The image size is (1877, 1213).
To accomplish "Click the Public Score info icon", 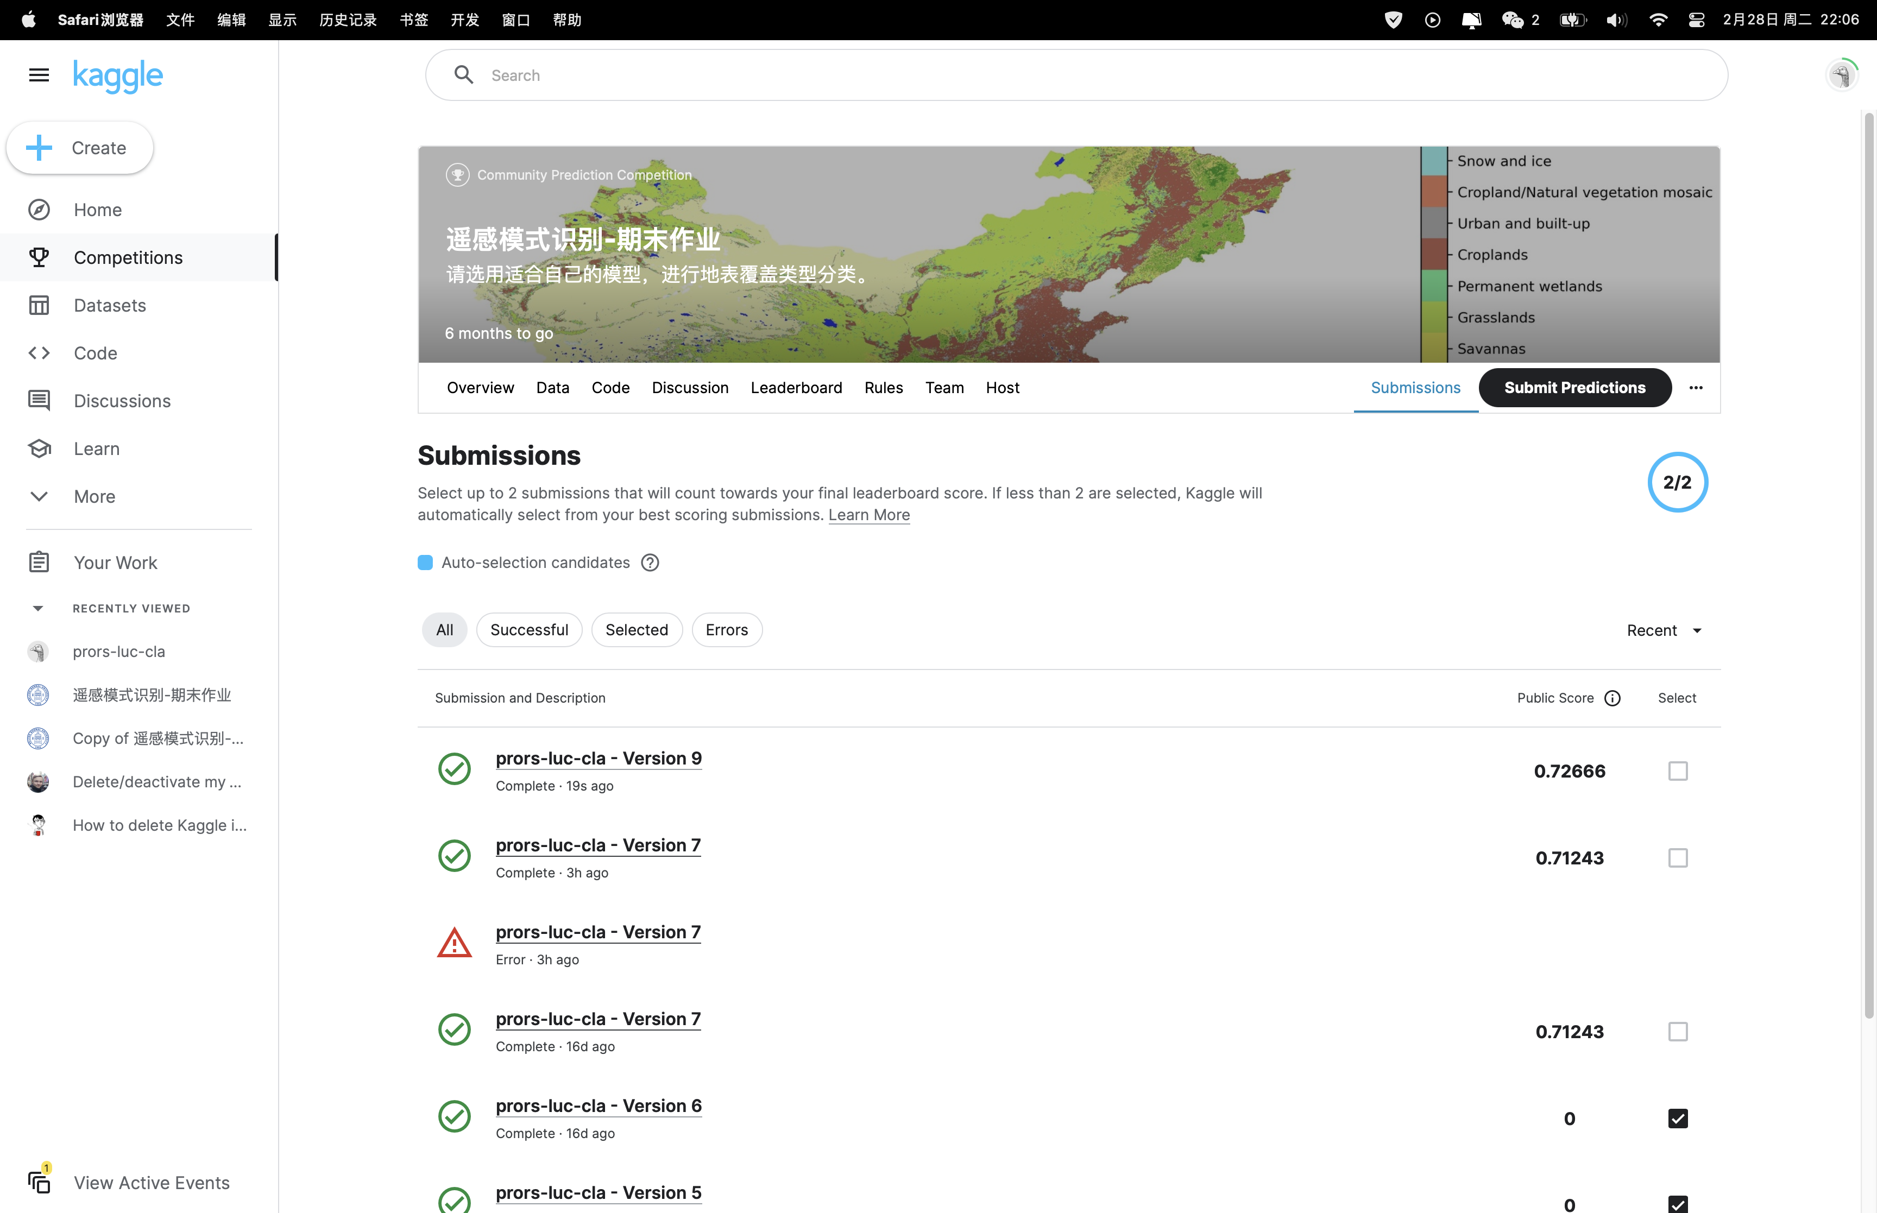I will [1613, 698].
